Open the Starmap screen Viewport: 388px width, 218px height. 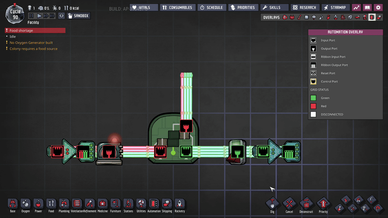(335, 7)
